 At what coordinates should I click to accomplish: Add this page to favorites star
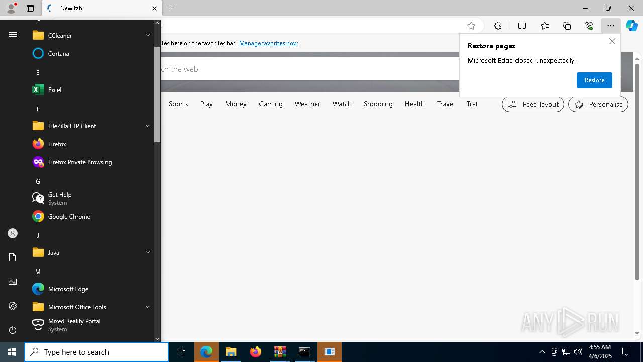click(x=471, y=26)
